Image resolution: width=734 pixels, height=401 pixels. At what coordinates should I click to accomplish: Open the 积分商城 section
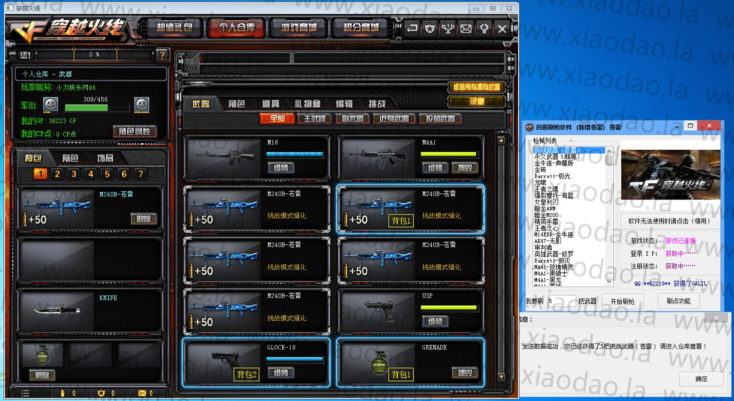tap(362, 27)
